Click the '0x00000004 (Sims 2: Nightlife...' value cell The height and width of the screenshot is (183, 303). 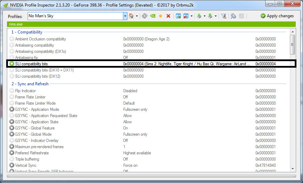[187, 64]
